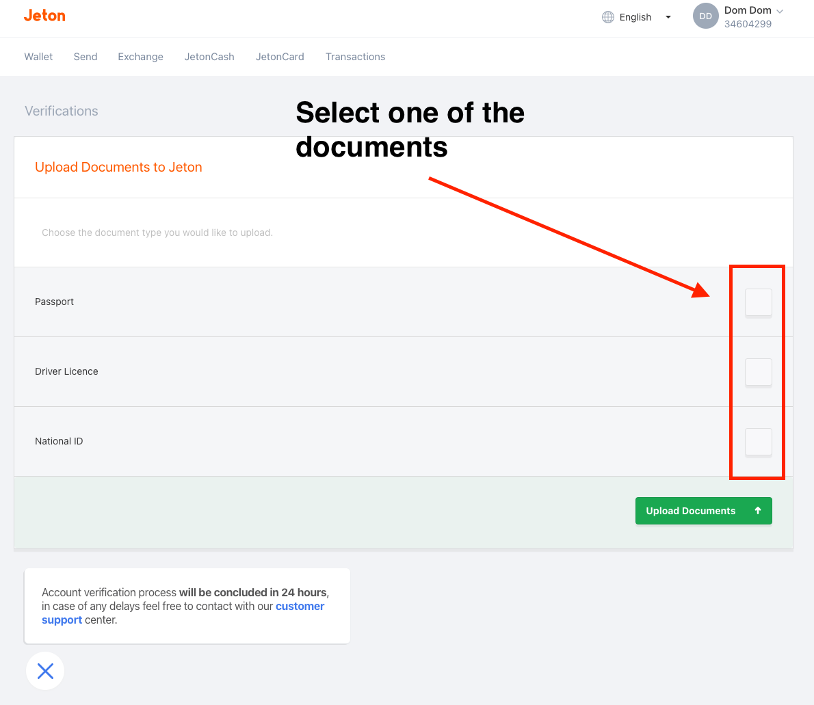Screen dimensions: 814x705
Task: Open the Send page
Action: 85,57
